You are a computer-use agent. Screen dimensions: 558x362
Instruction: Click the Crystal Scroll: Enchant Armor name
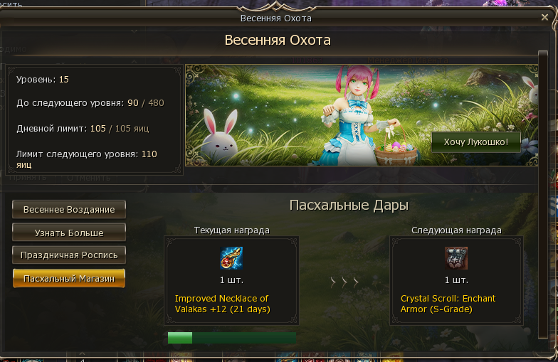(x=448, y=304)
